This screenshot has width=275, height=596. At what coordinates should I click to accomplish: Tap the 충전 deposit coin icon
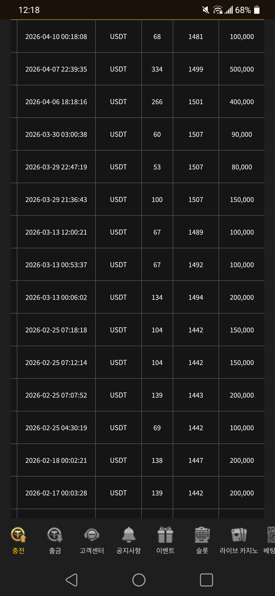(x=18, y=534)
